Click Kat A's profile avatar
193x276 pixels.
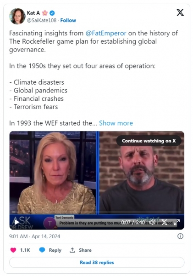17,16
